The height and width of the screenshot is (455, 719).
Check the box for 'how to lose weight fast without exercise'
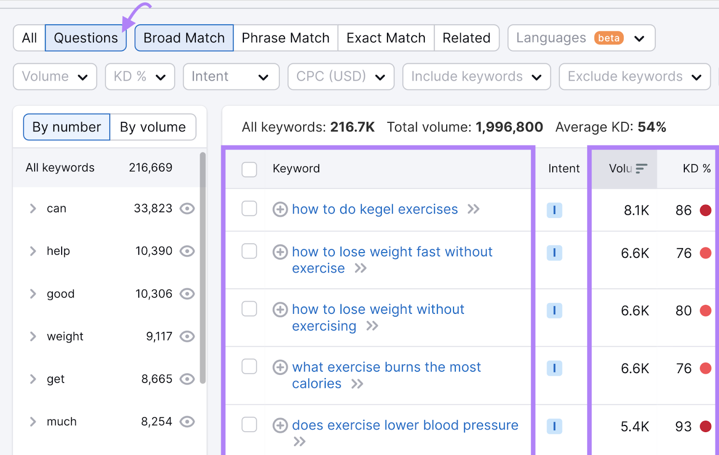[x=249, y=252]
